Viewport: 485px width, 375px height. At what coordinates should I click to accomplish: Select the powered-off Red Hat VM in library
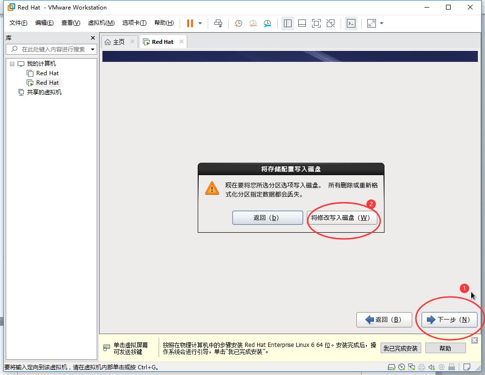47,73
